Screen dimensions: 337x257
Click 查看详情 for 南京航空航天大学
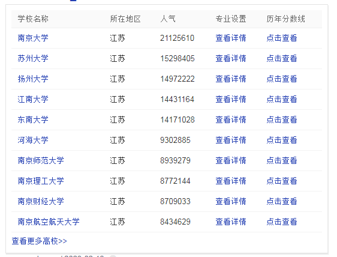click(x=231, y=222)
